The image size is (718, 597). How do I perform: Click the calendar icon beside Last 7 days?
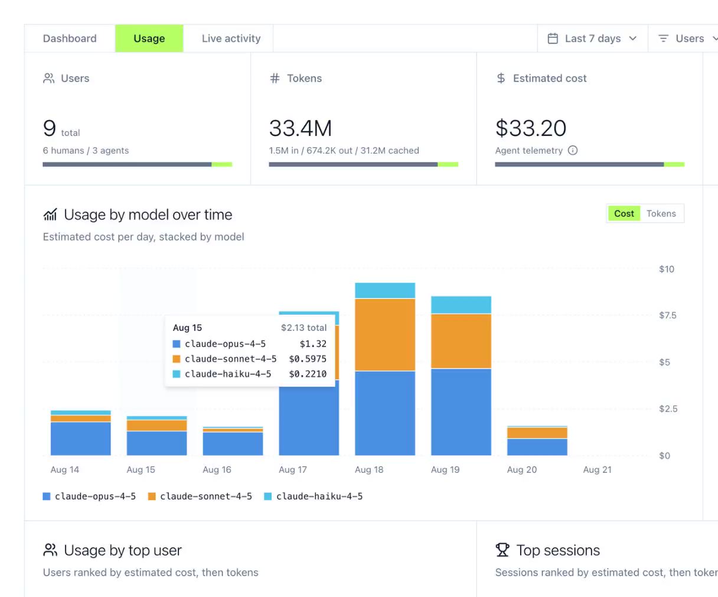coord(553,38)
